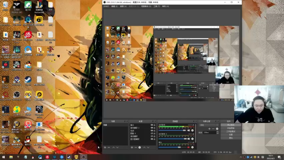Open Recycle Bin on desktop

coord(5,6)
